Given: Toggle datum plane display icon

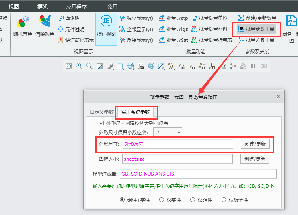Looking at the screenshot, I should tap(182, 66).
